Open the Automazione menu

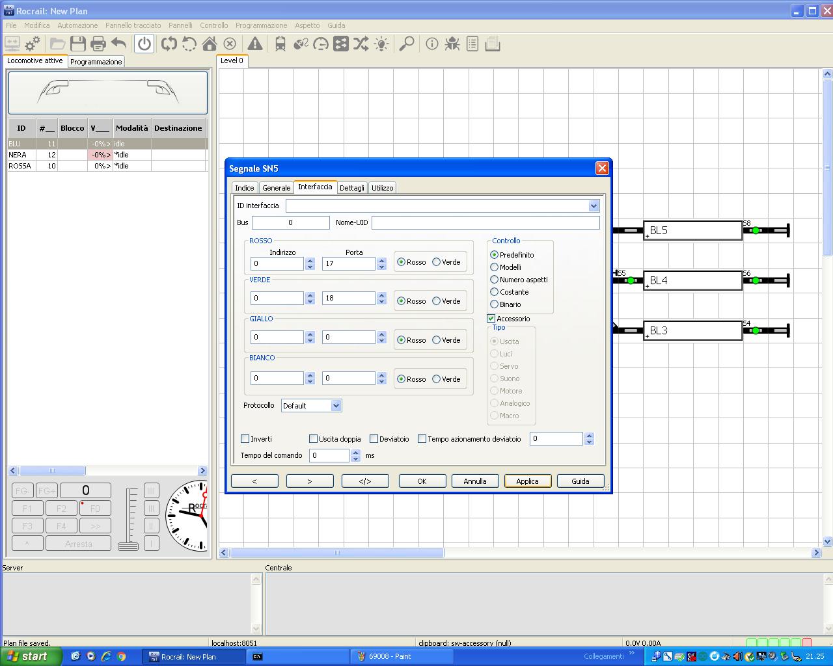77,25
